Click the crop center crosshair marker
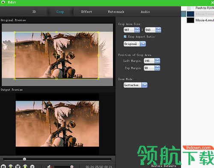The height and width of the screenshot is (168, 214). coord(56,55)
